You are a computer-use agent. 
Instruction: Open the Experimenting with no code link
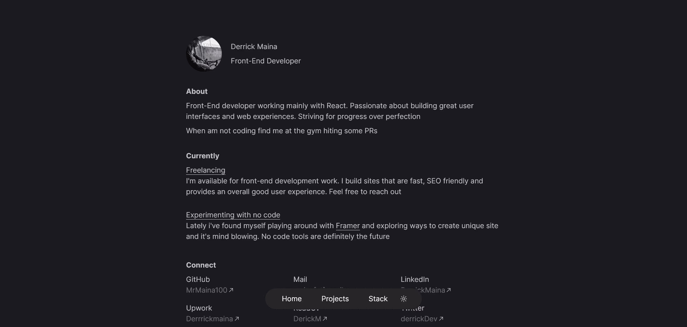233,215
